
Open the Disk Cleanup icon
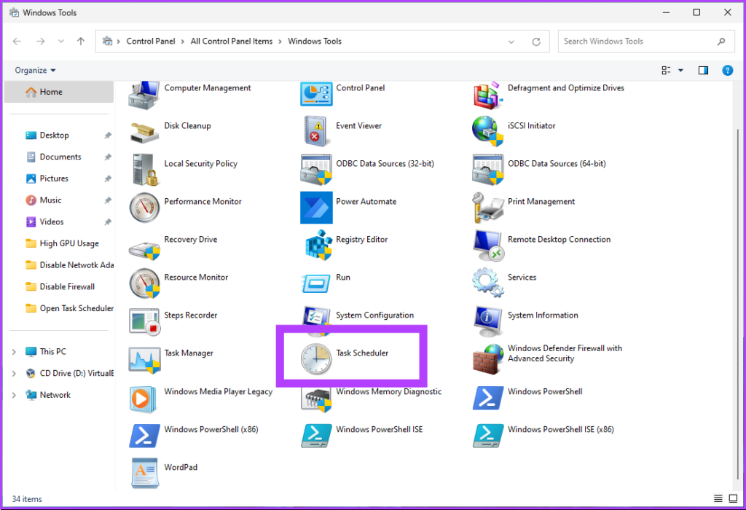coord(144,133)
